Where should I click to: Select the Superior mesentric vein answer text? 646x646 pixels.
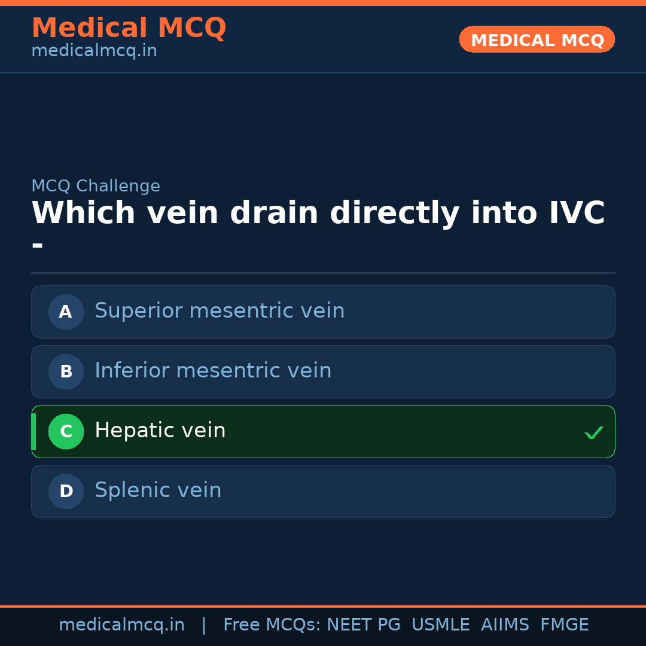tap(220, 311)
